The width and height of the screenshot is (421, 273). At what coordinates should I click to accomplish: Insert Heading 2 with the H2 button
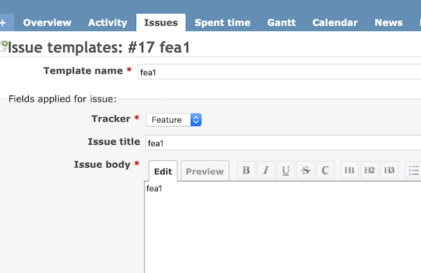pos(370,171)
